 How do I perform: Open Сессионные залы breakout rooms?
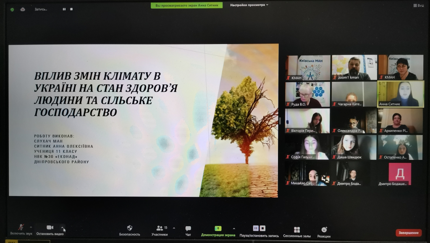[297, 232]
